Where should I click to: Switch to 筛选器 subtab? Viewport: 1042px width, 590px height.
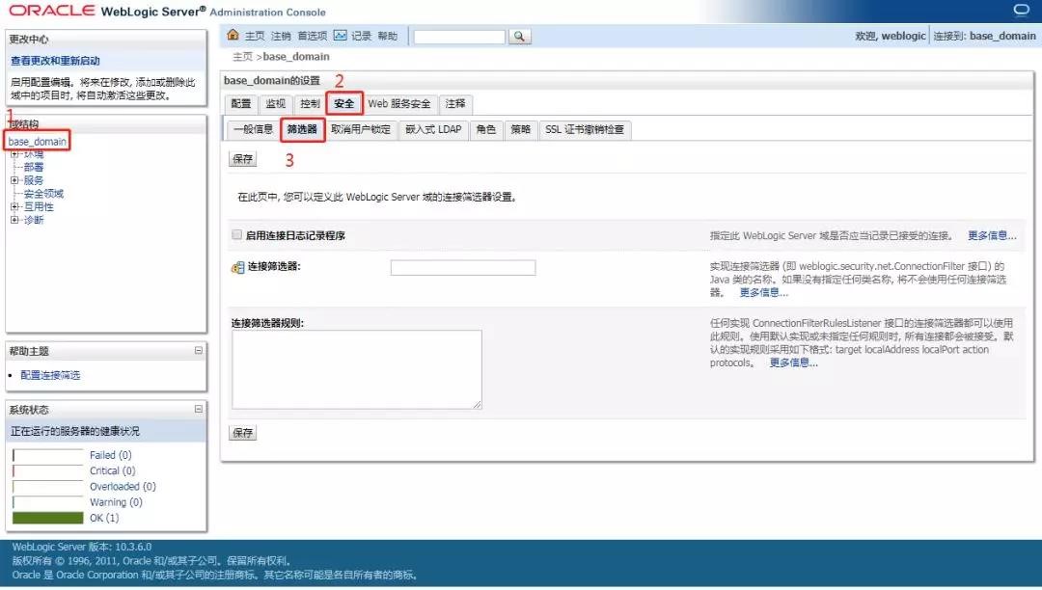tap(302, 129)
